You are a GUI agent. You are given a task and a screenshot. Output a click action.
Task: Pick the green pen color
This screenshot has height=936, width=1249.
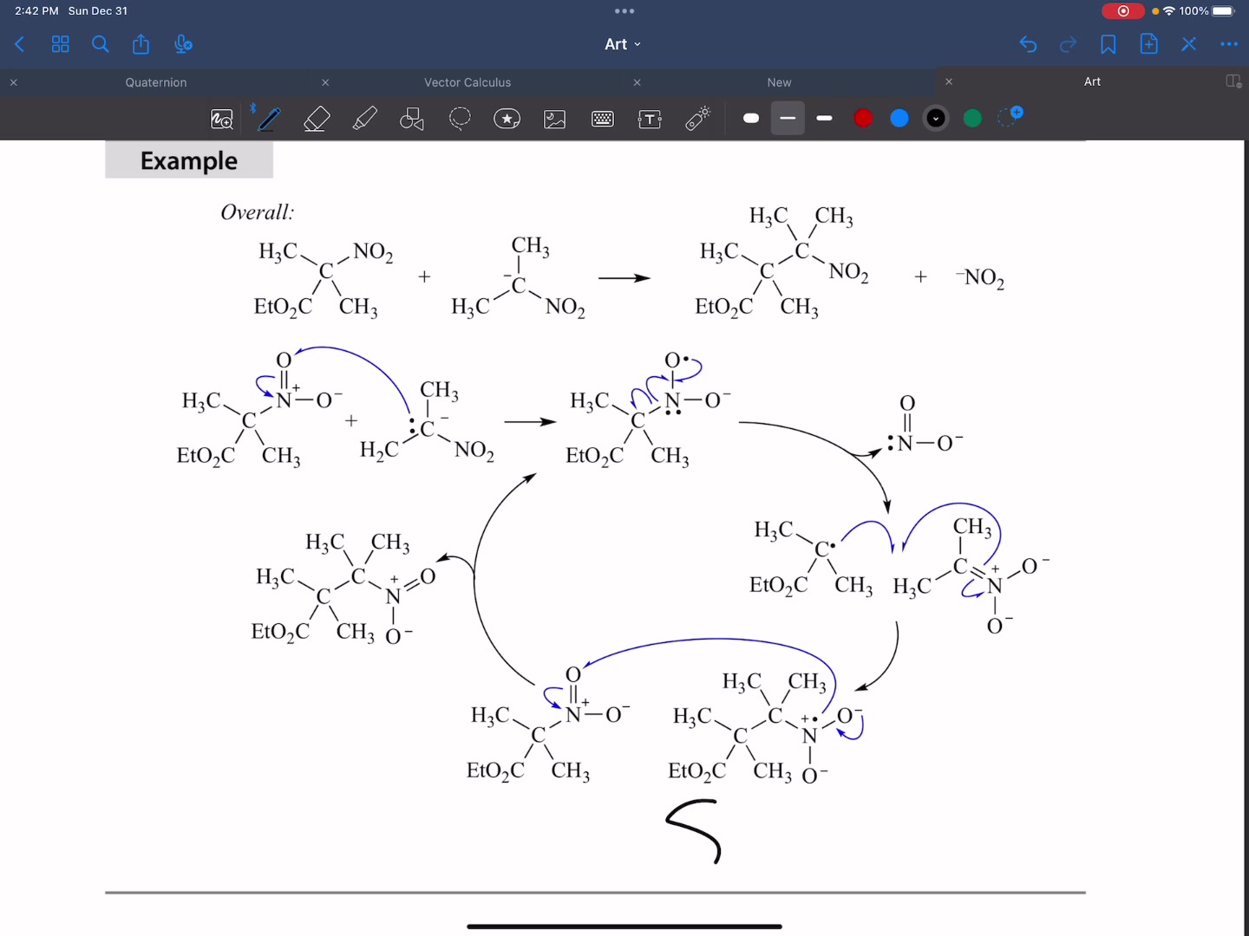972,118
